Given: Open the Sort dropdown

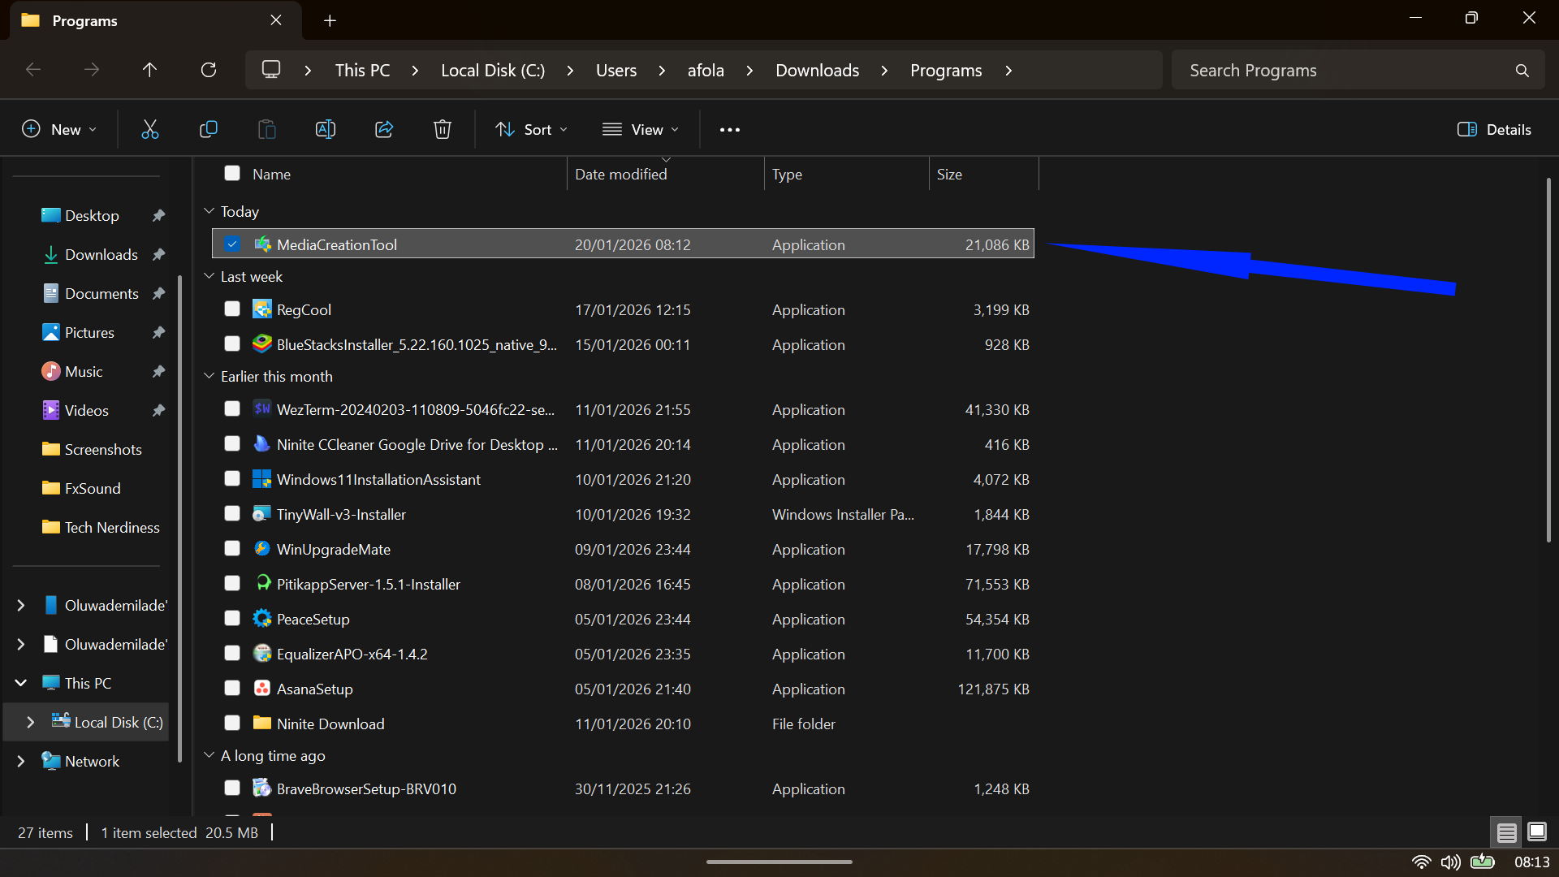Looking at the screenshot, I should pyautogui.click(x=531, y=129).
